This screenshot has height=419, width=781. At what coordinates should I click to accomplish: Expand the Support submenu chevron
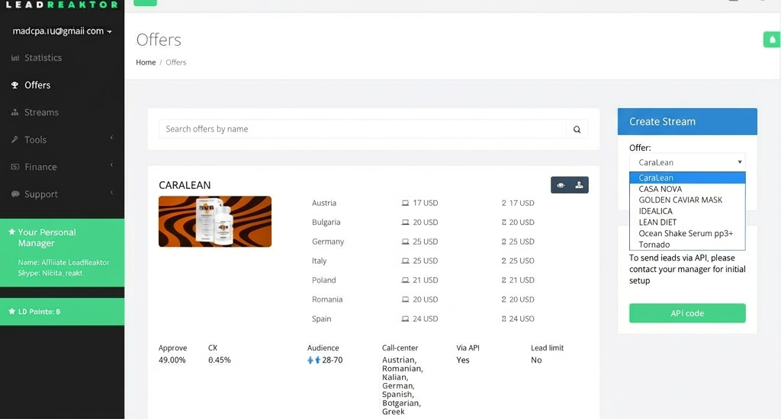(111, 192)
